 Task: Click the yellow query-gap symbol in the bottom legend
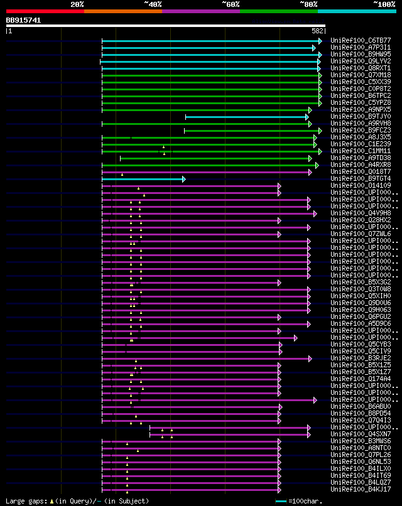(x=52, y=502)
